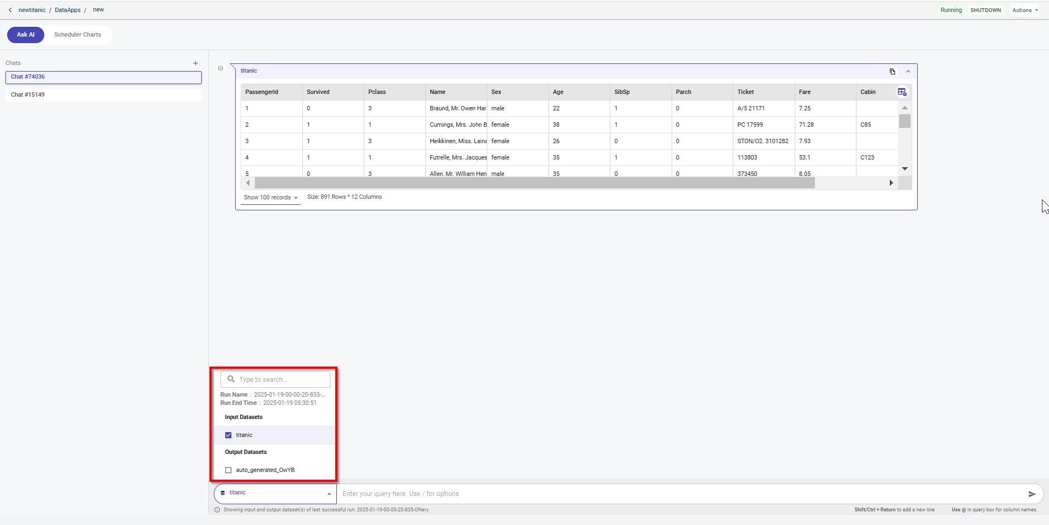Click the dataset icon beside titanic response
Image resolution: width=1049 pixels, height=525 pixels.
220,69
